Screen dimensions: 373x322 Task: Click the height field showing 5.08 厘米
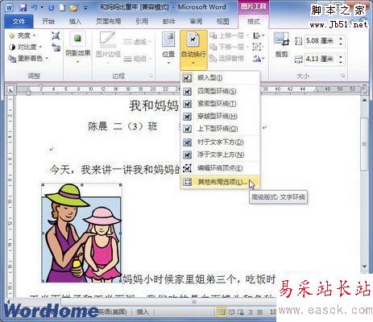[x=321, y=41]
